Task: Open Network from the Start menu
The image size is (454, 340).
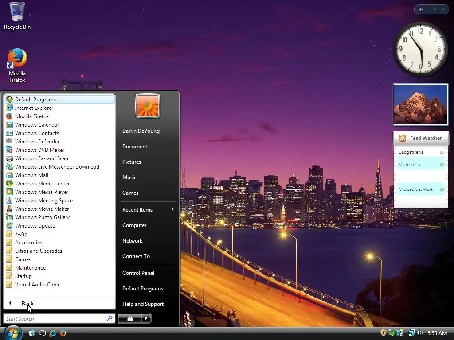Action: point(148,240)
